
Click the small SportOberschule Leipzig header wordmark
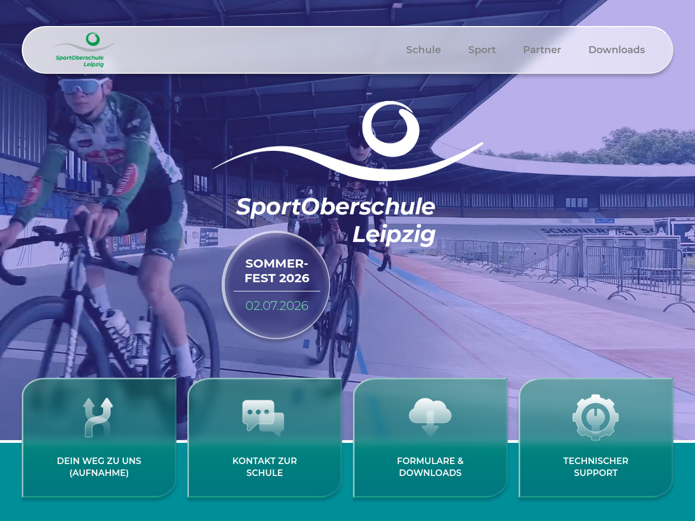(x=80, y=61)
